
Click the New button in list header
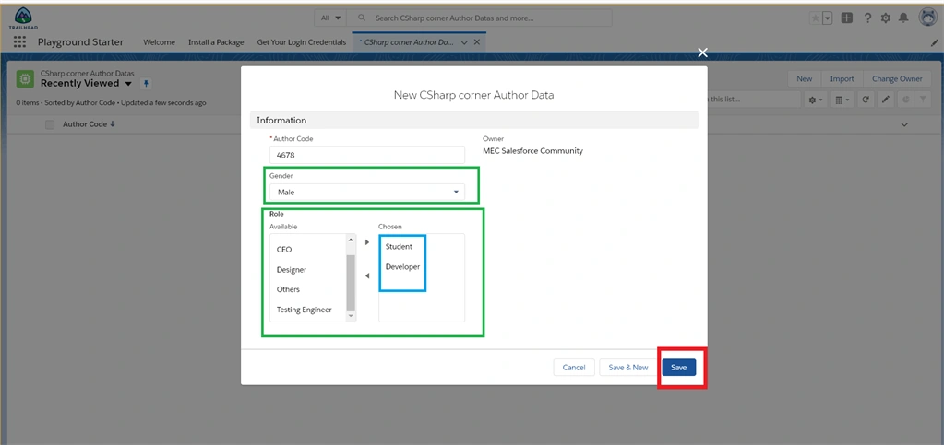tap(805, 79)
